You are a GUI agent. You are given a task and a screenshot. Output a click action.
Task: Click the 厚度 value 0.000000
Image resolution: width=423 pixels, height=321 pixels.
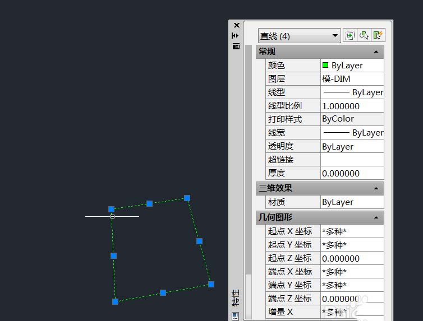(352, 173)
